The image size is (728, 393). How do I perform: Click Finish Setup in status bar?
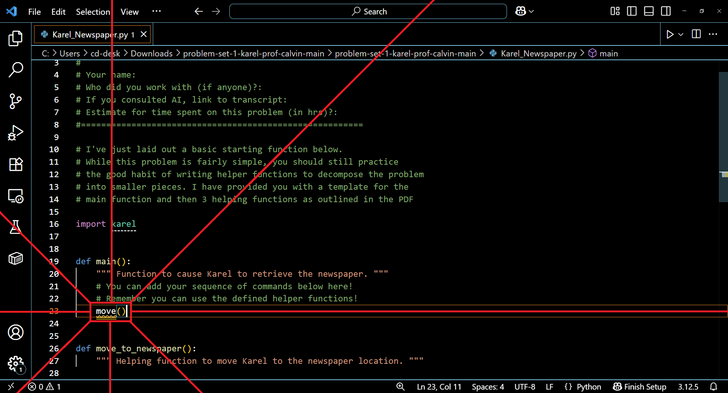(x=640, y=387)
